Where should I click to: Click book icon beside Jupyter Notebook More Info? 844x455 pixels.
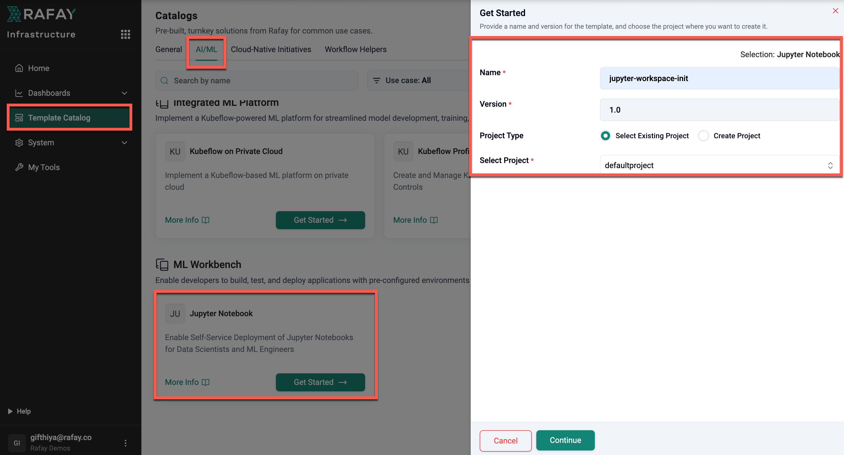[x=206, y=382]
